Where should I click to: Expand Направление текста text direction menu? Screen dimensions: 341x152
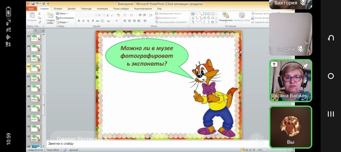coord(169,14)
